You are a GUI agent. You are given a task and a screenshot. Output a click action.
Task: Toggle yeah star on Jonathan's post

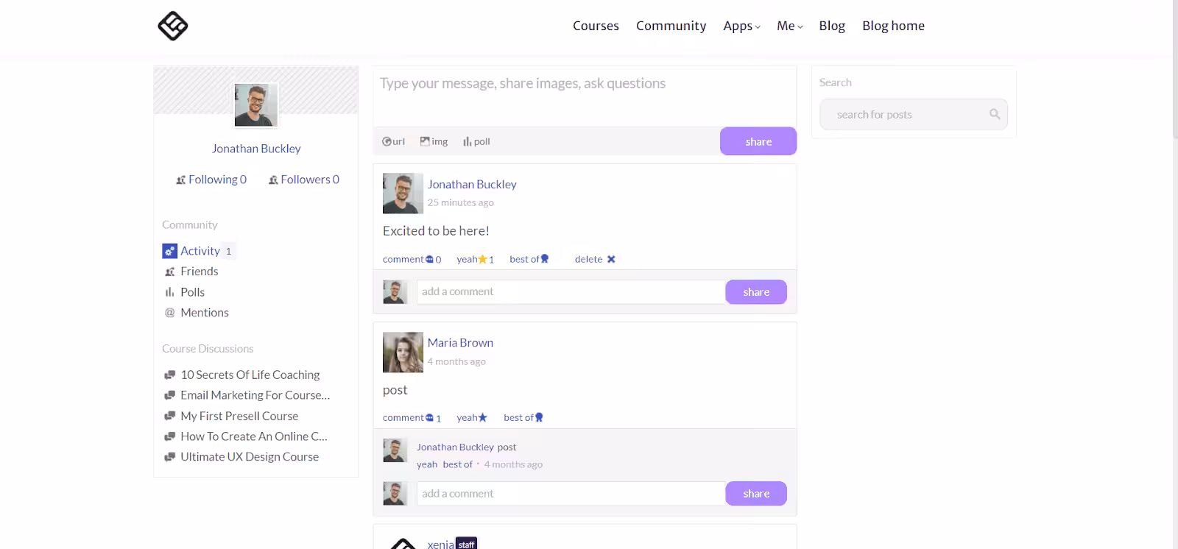tap(482, 259)
